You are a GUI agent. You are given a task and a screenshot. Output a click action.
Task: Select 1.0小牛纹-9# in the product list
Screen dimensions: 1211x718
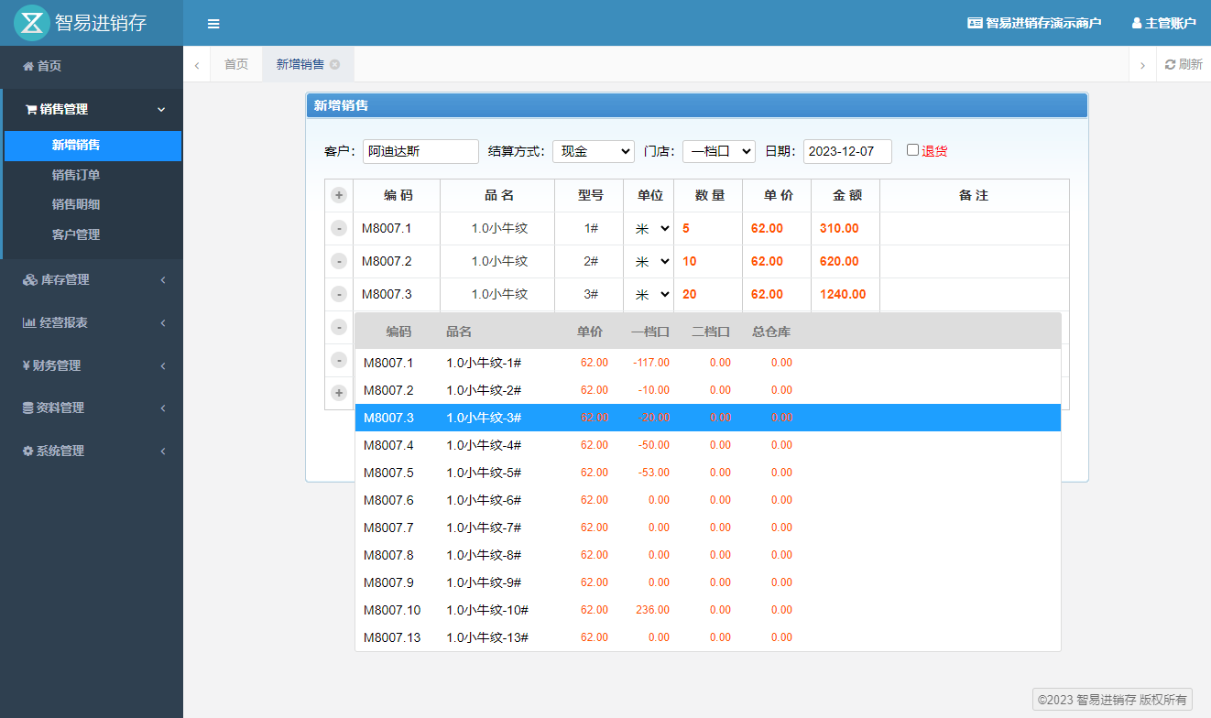point(707,582)
